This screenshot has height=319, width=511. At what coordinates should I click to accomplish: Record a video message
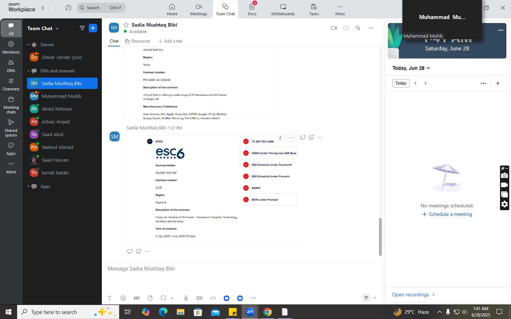pyautogui.click(x=199, y=298)
